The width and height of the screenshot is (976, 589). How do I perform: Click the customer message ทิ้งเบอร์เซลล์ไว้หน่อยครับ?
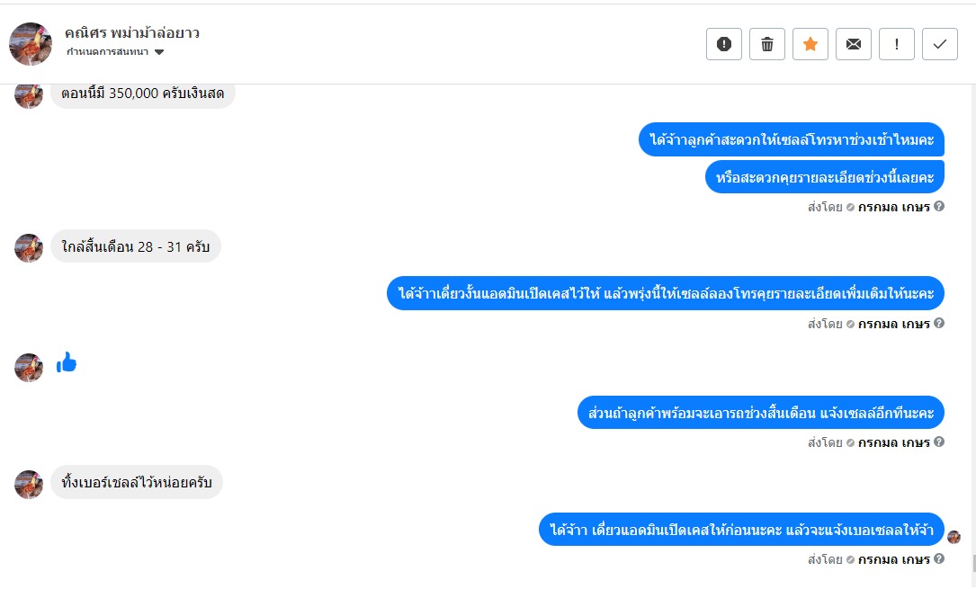click(x=137, y=483)
